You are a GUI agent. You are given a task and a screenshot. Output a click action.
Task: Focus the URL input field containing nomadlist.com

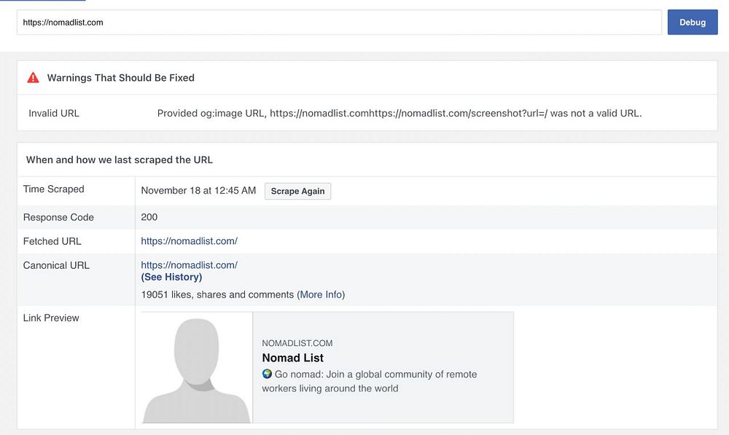tap(339, 23)
